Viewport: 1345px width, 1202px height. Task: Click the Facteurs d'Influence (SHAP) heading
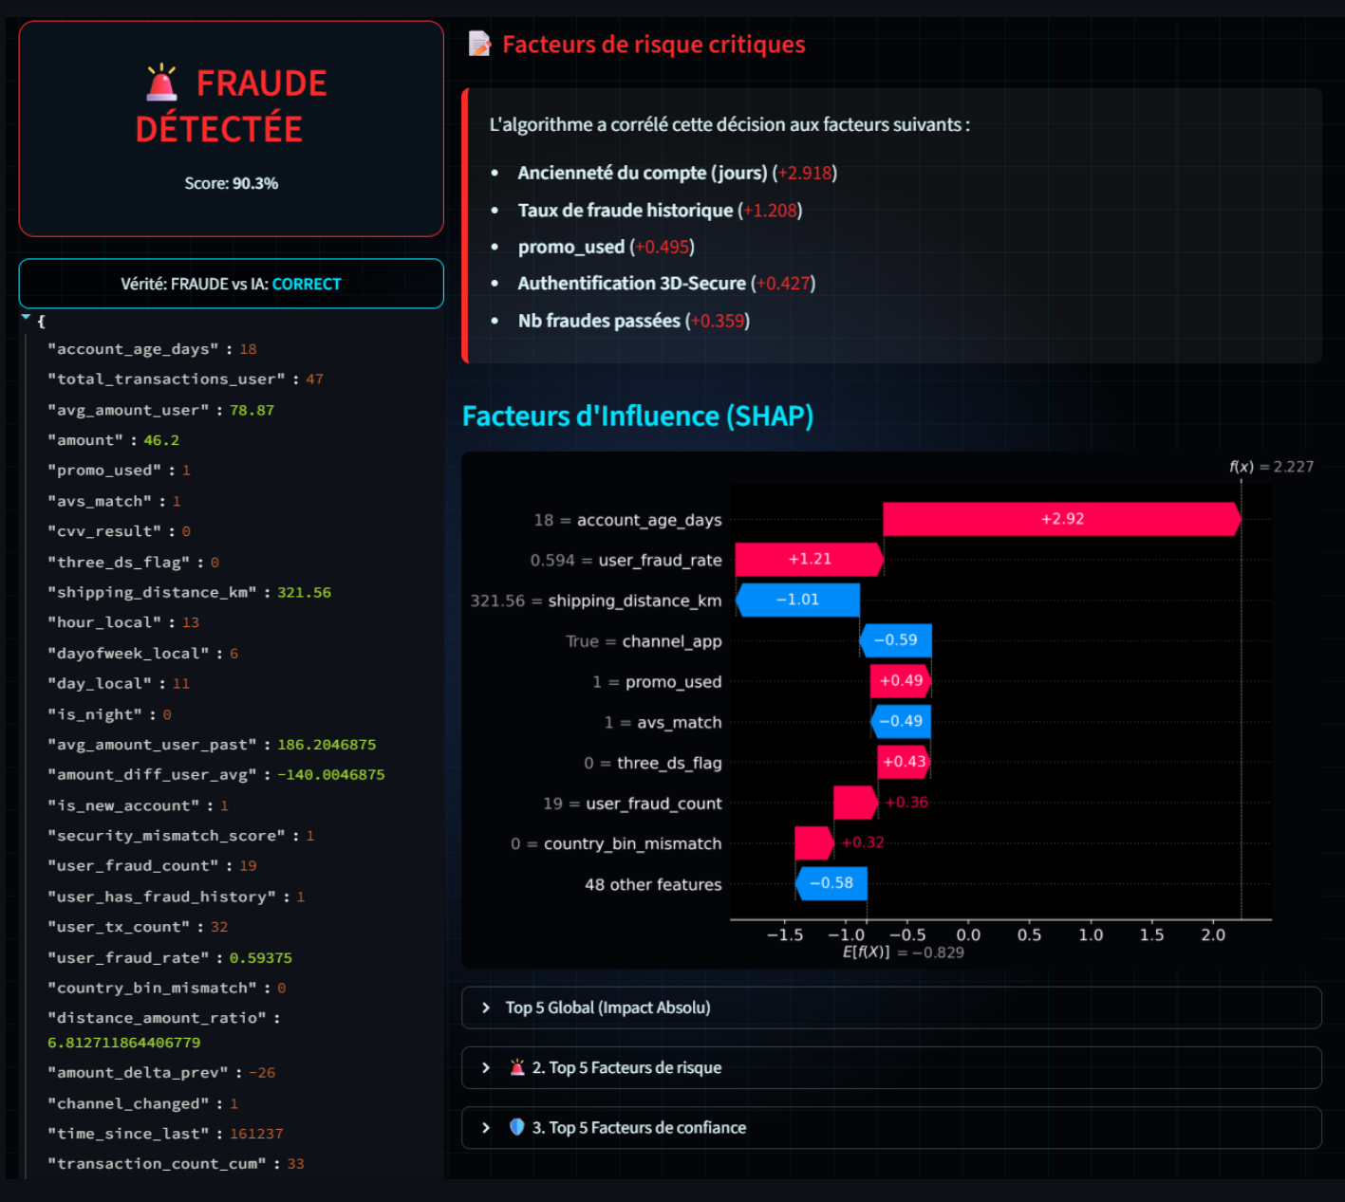click(x=637, y=416)
